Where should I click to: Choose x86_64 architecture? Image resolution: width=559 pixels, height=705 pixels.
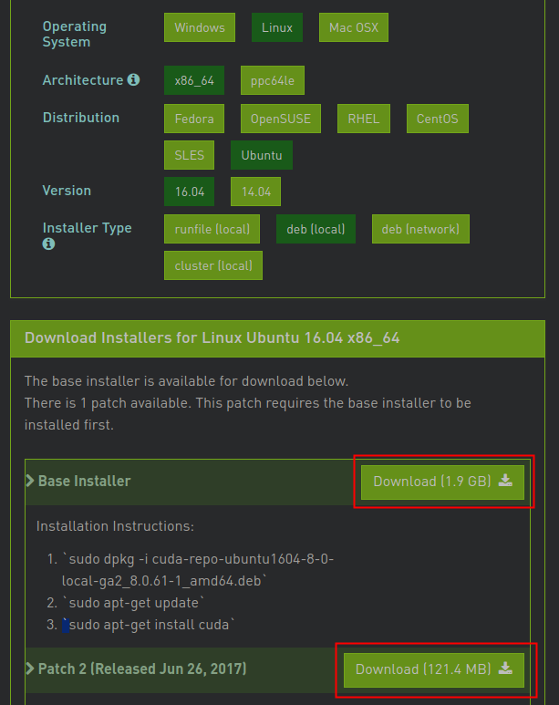(x=194, y=80)
